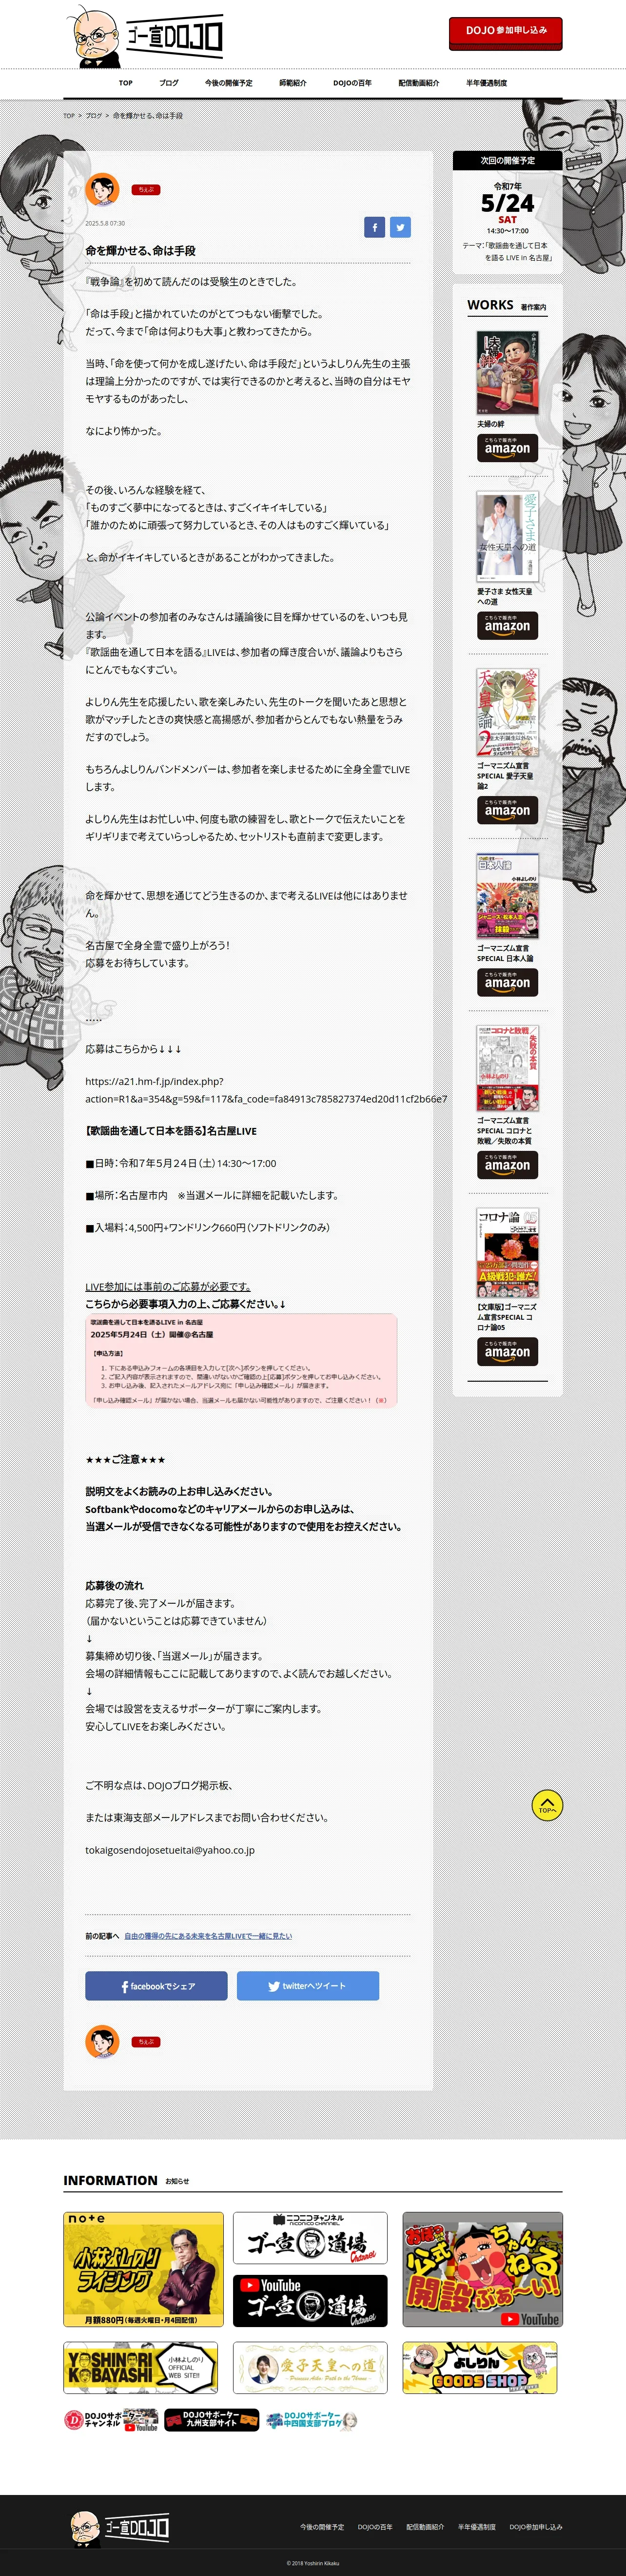Open the 配信動画紹介 navigation item

pyautogui.click(x=418, y=83)
